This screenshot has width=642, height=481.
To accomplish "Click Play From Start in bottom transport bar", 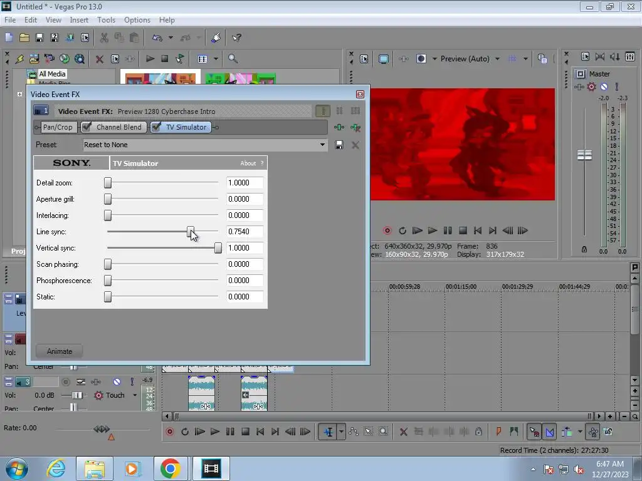I will 199,432.
